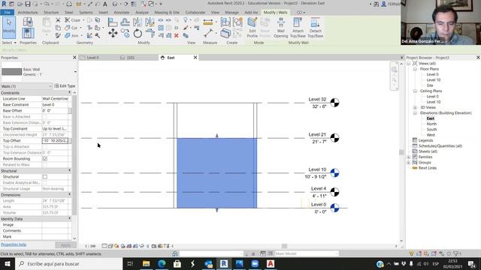Click the Type Properties icon
The width and height of the screenshot is (481, 270).
28,22
